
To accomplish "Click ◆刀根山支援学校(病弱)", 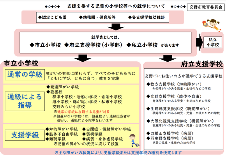I will 170,133.
